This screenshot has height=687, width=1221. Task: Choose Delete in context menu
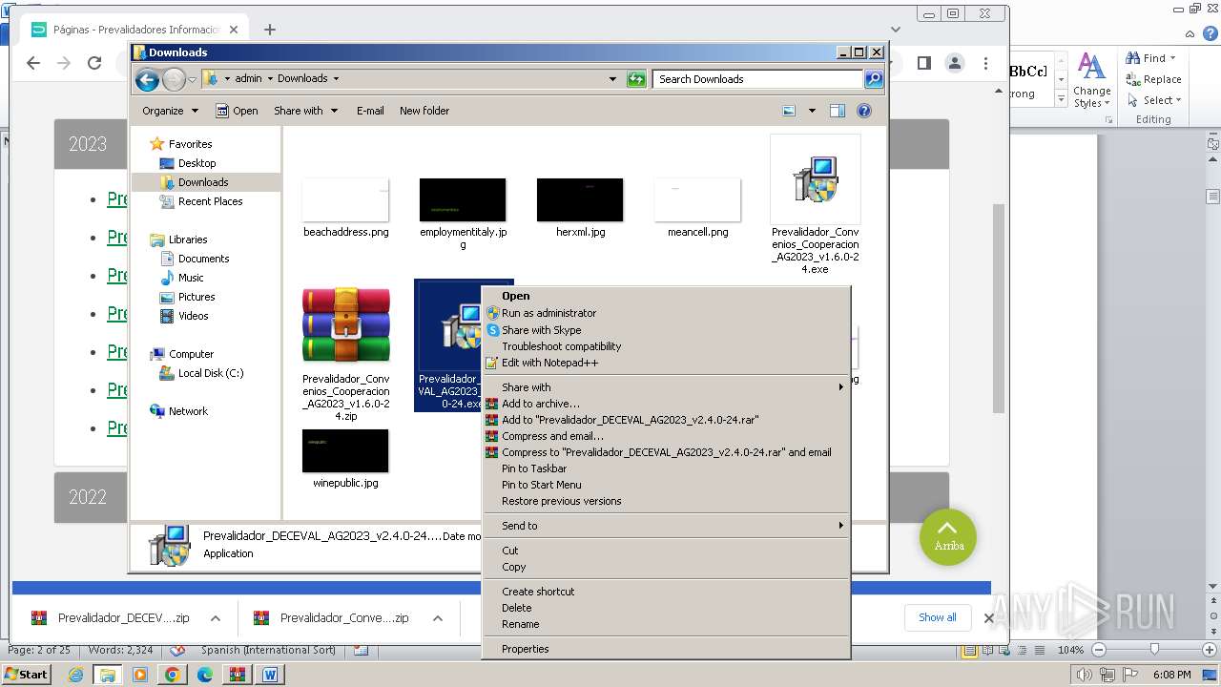(666, 608)
